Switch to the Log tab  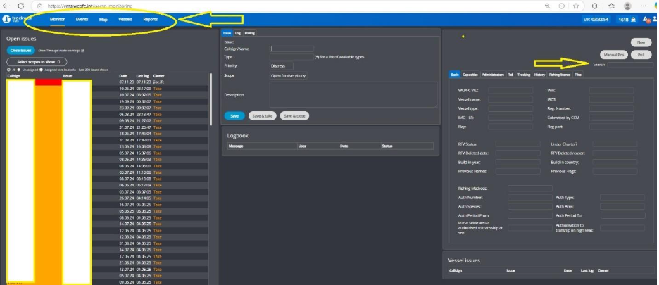coord(238,33)
